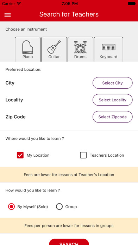
Task: Tap the Teachers Location label text
Action: pos(107,155)
